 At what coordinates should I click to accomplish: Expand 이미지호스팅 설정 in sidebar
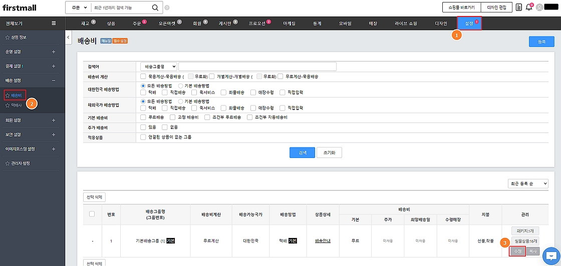(x=54, y=149)
